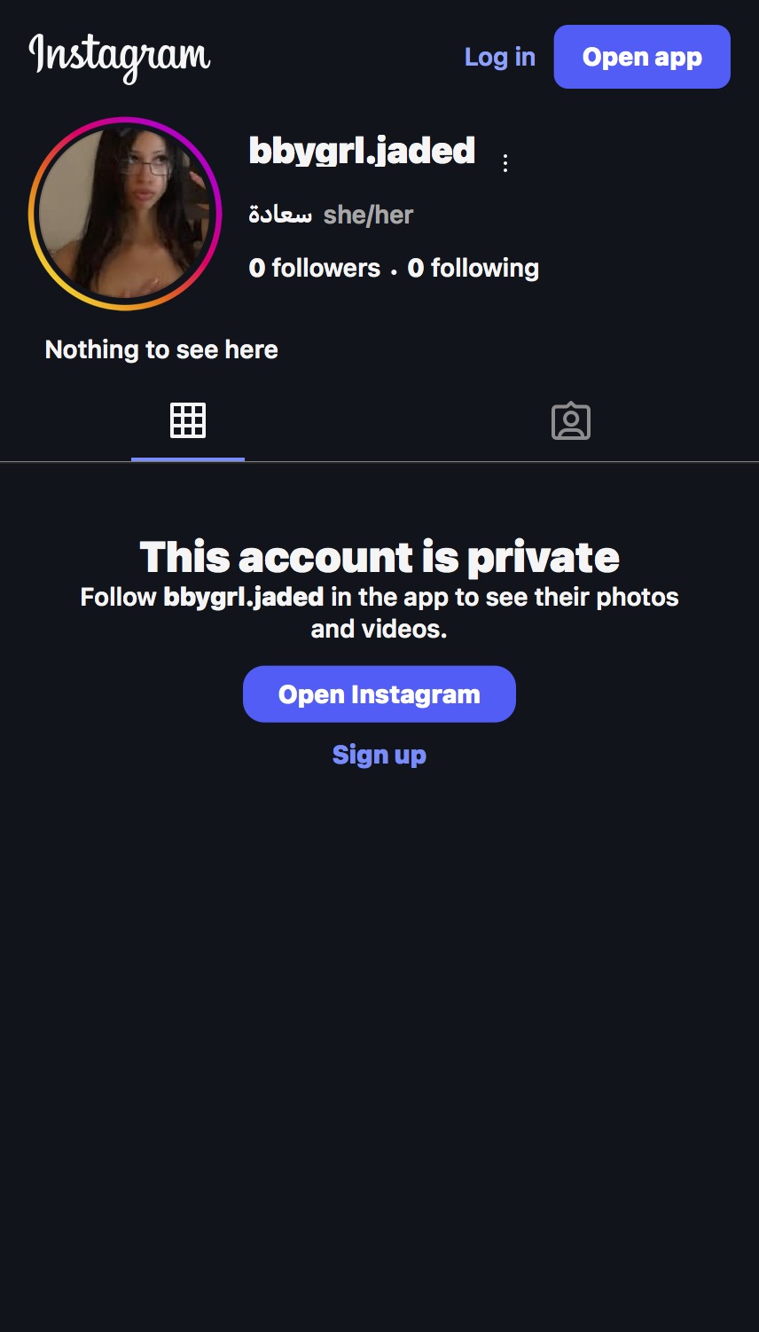Select the posts grid tab icon
This screenshot has width=759, height=1332.
tap(188, 420)
